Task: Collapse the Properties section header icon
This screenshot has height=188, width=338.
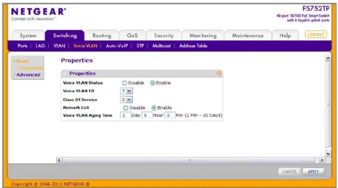Action: pyautogui.click(x=65, y=73)
